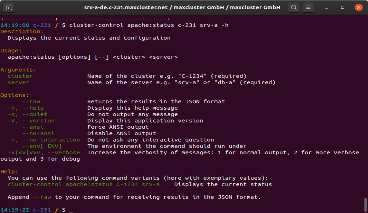Click the 14:19:22 timestamp in prompt
The width and height of the screenshot is (368, 213).
coord(15,210)
